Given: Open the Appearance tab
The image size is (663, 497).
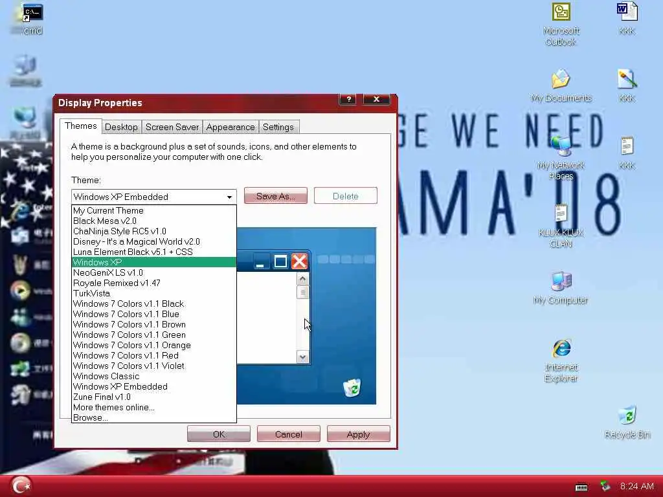Looking at the screenshot, I should [230, 127].
